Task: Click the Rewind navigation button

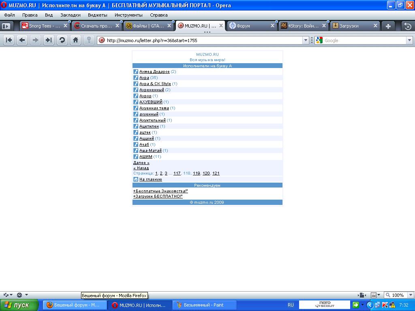Action: tap(9, 40)
